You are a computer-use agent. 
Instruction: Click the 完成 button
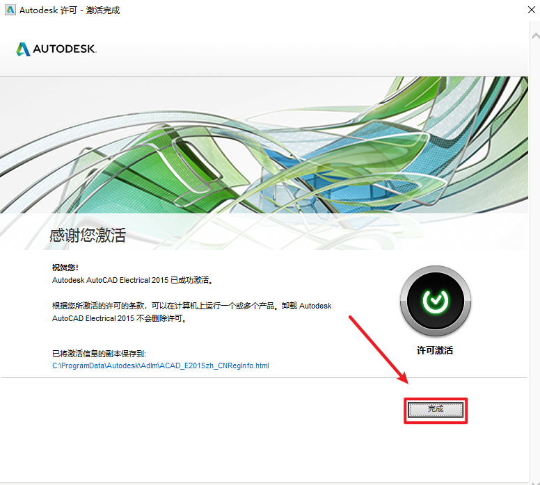point(436,409)
